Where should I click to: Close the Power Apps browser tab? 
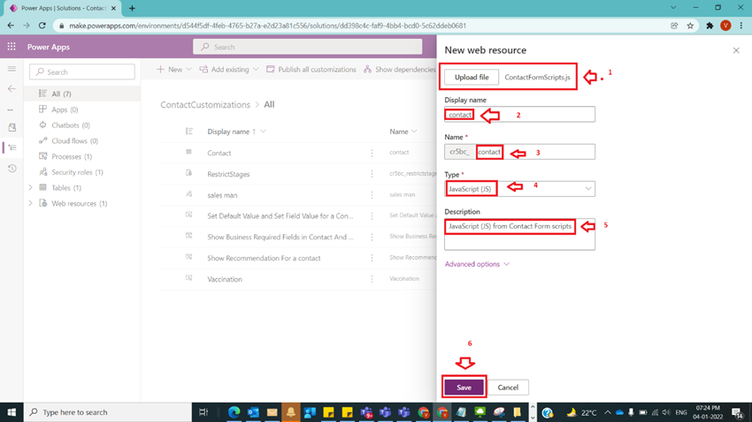(113, 8)
